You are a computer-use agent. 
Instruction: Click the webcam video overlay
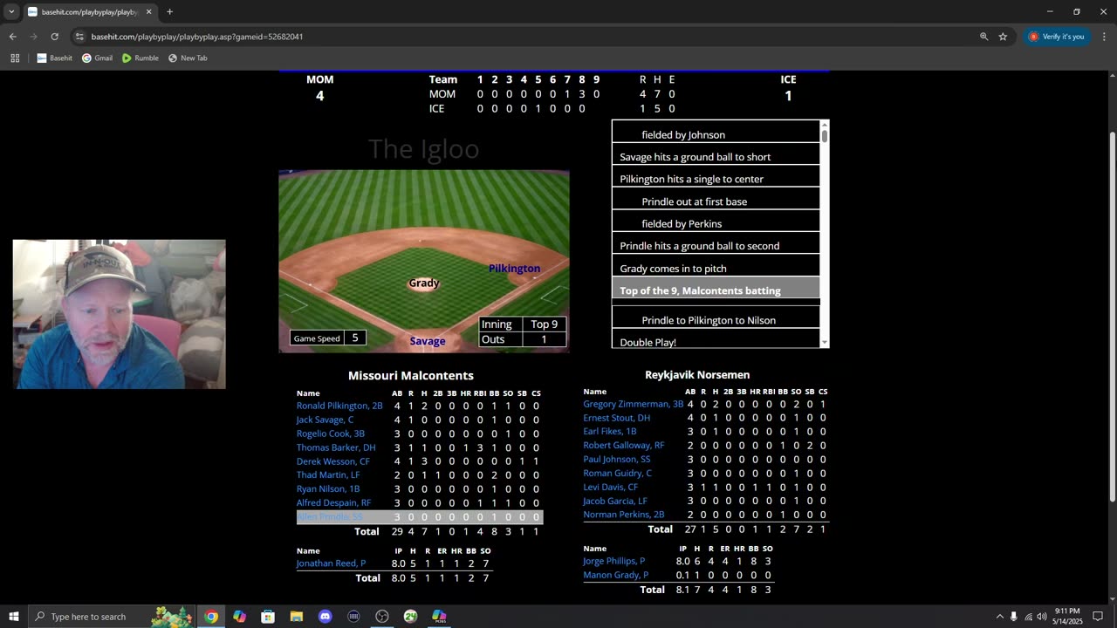pos(119,314)
